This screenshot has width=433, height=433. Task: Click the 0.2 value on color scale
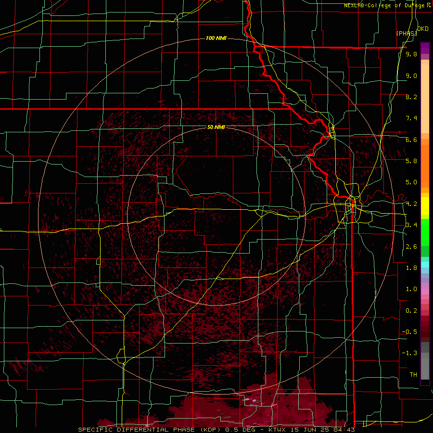[x=411, y=311]
